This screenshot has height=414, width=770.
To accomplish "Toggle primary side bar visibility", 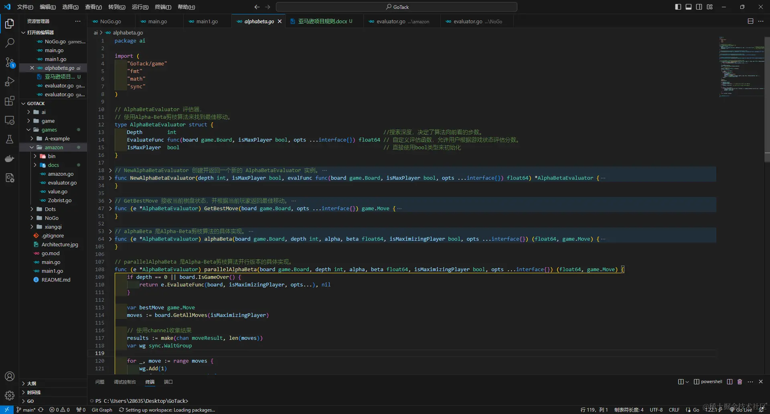I will pyautogui.click(x=678, y=7).
